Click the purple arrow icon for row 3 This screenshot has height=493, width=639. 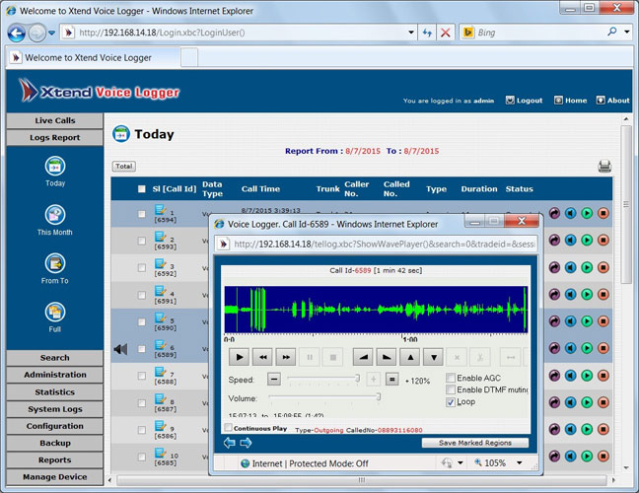[x=554, y=267]
